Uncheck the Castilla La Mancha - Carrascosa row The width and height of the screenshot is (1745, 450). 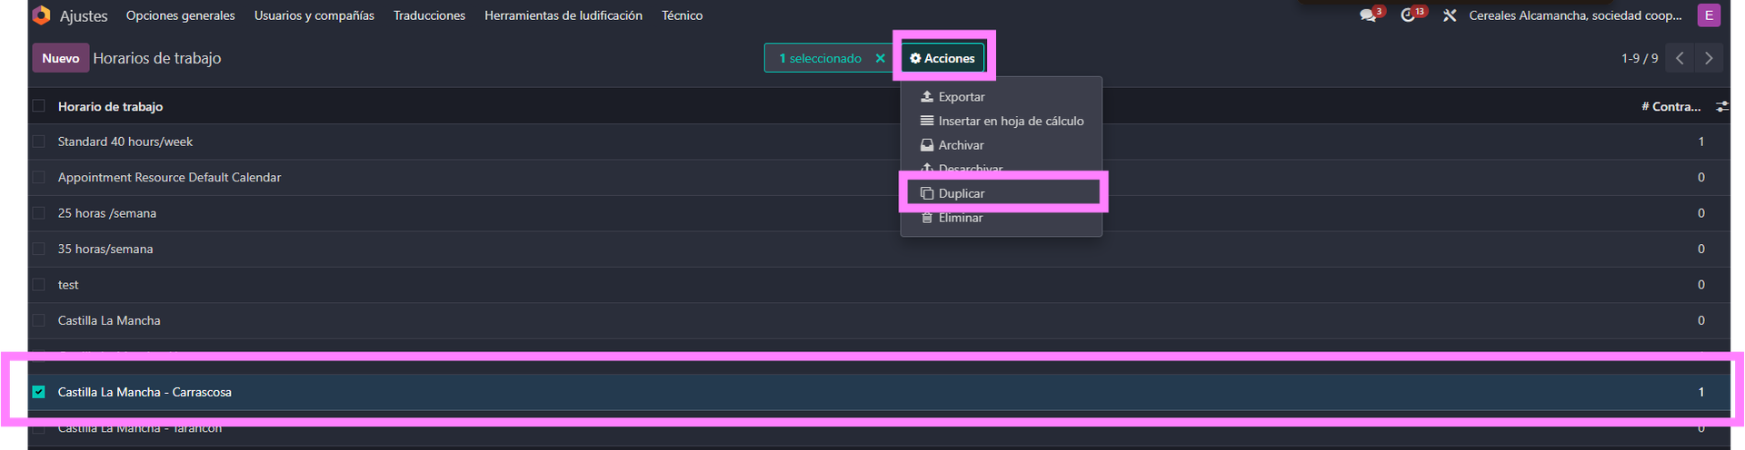click(38, 392)
